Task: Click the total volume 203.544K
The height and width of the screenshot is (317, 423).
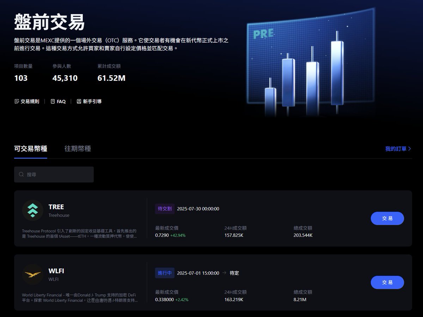Action: click(303, 235)
